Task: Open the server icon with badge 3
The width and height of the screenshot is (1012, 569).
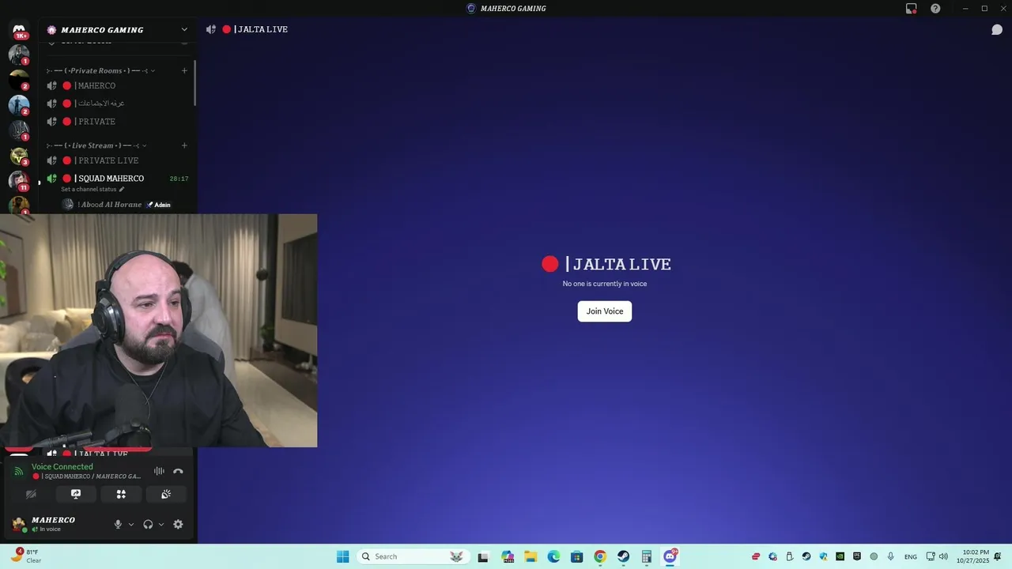Action: click(x=19, y=156)
